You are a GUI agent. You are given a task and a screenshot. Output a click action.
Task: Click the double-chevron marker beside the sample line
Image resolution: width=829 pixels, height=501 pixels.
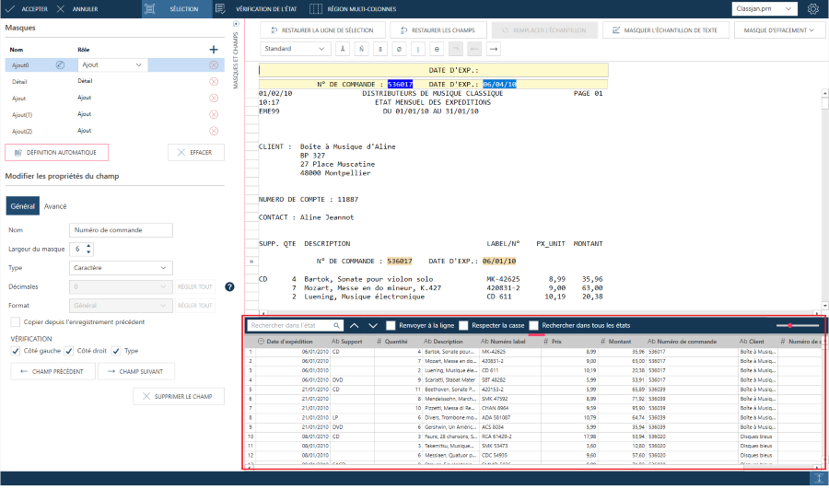tap(251, 262)
